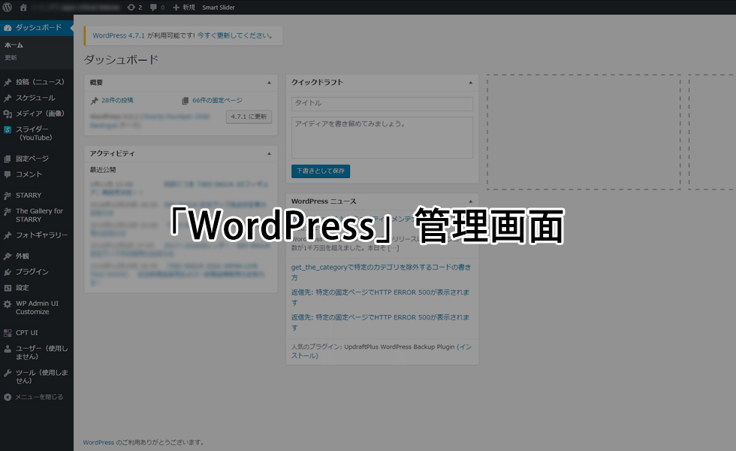Click WordPress link in footer
This screenshot has width=736, height=451.
click(98, 443)
